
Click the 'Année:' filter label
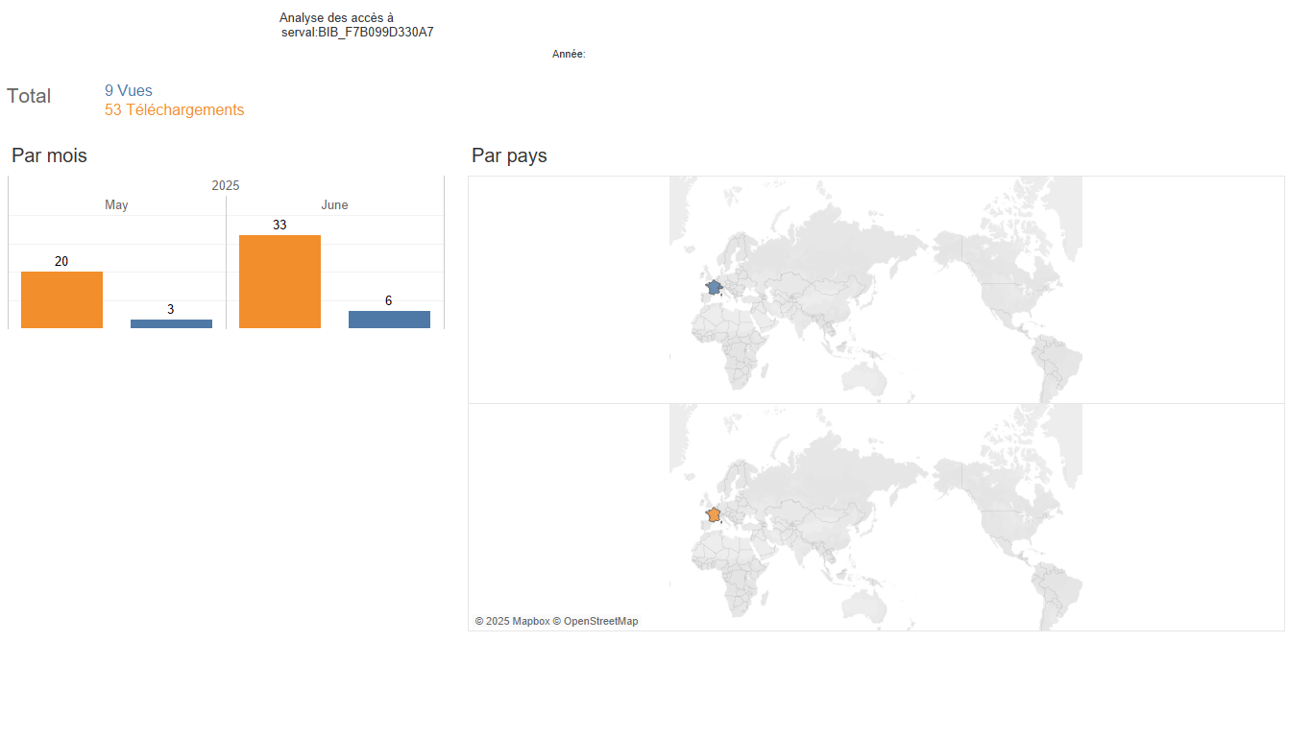coord(569,55)
